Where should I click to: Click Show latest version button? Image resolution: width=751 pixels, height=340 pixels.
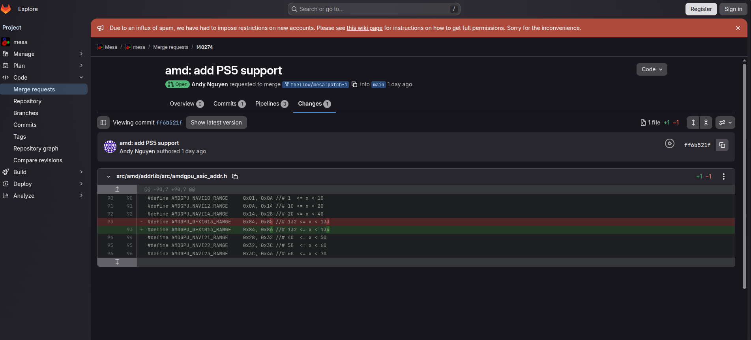coord(216,123)
